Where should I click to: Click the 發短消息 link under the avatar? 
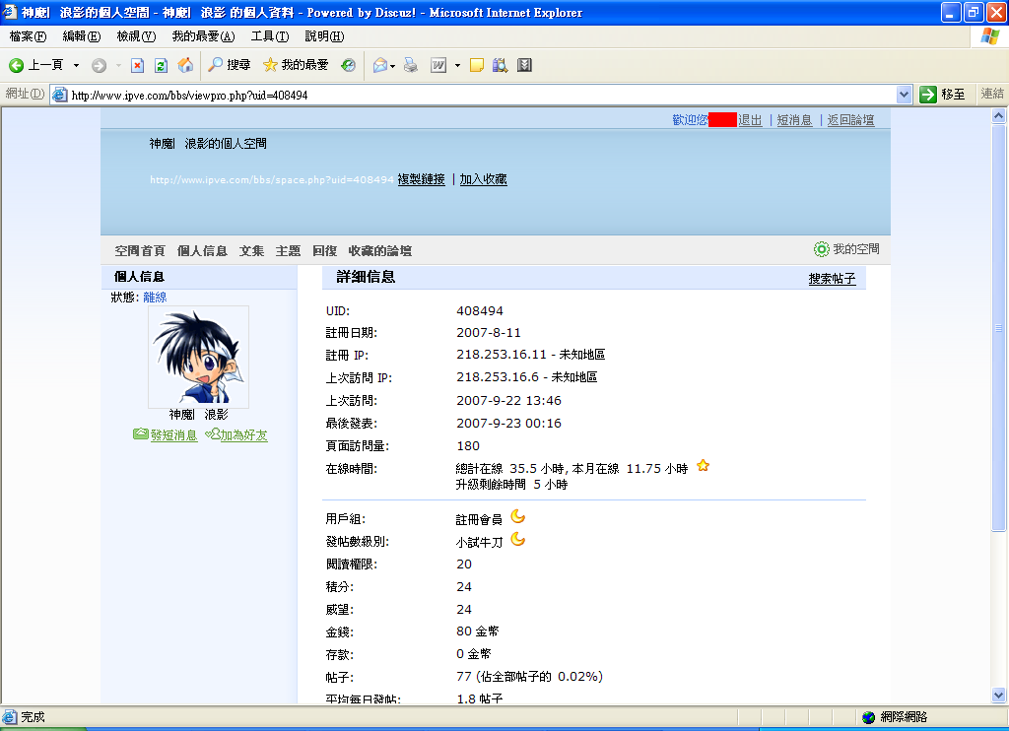[x=173, y=435]
